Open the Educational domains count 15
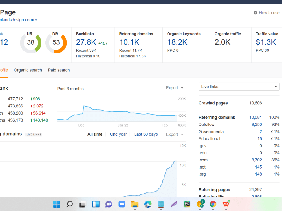 click(x=259, y=139)
